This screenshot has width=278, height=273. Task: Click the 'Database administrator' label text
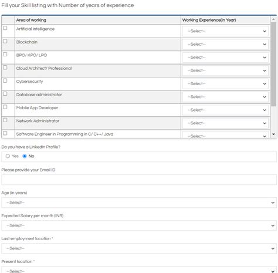tap(39, 95)
